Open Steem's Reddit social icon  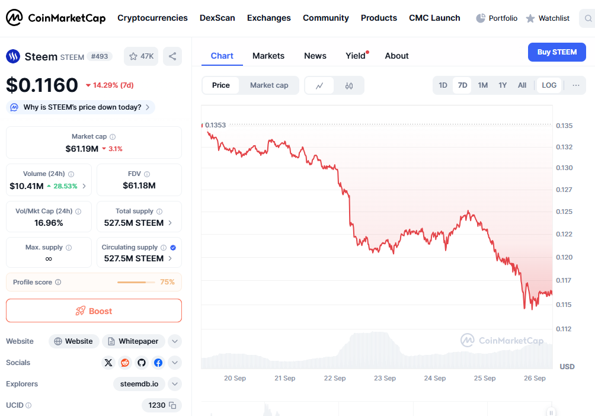pos(125,363)
